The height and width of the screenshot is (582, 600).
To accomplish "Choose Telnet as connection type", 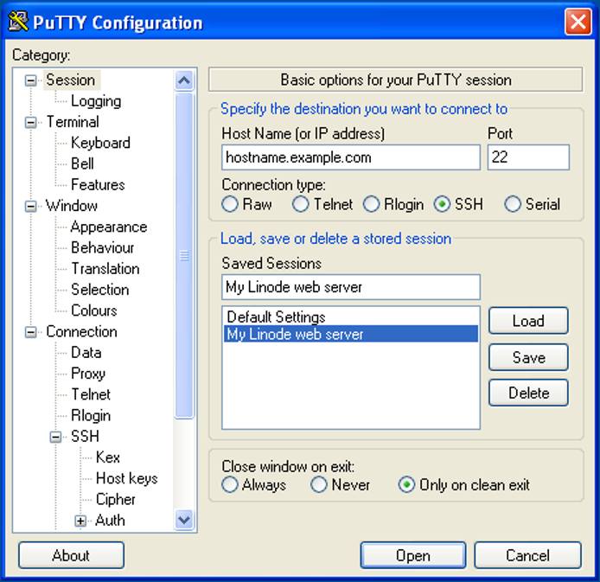I will 300,205.
